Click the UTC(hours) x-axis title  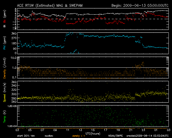pyautogui.click(x=93, y=133)
